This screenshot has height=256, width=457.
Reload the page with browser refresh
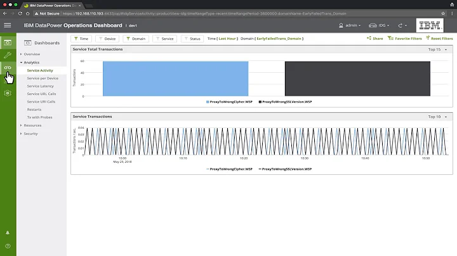(20, 13)
